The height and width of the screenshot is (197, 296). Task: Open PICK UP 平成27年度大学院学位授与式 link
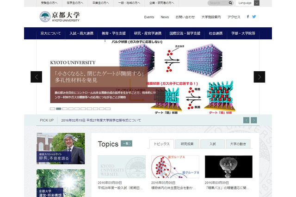(x=101, y=120)
